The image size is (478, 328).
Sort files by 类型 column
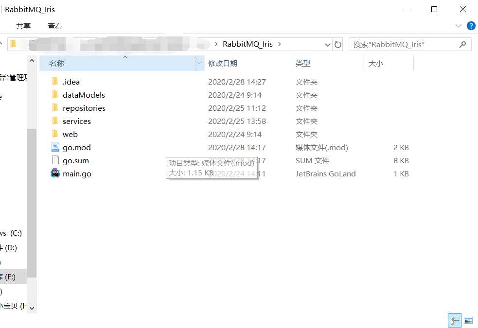point(328,63)
